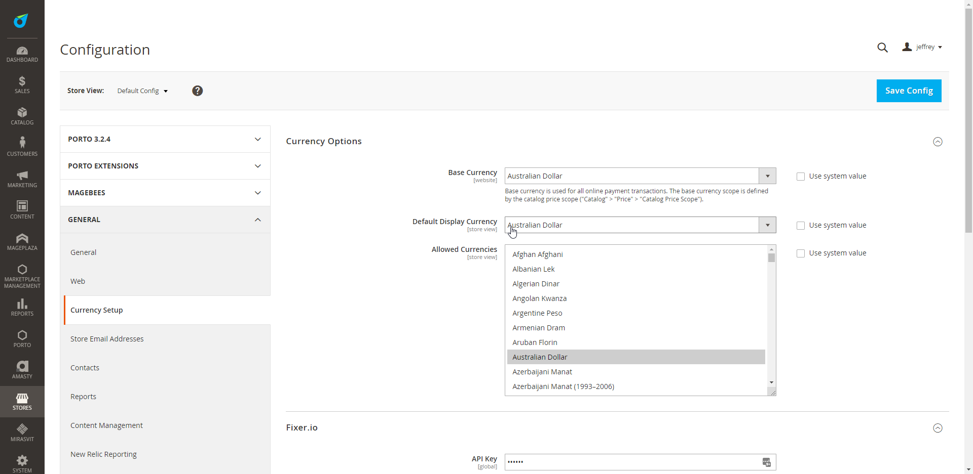The height and width of the screenshot is (474, 973).
Task: Check Base Currency use system value
Action: (x=801, y=177)
